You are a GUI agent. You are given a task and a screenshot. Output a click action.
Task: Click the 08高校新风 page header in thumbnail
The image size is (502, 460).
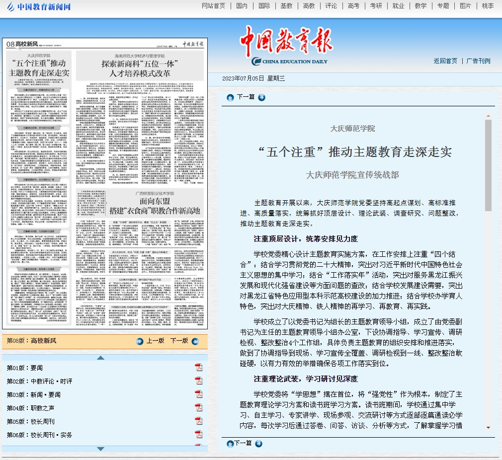point(22,44)
